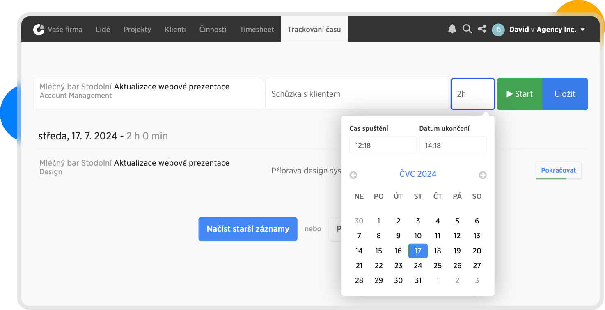Go to previous month in calendar

click(353, 175)
